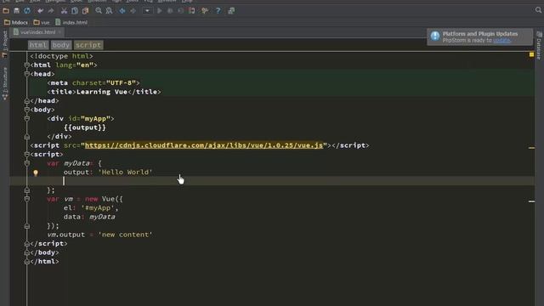Click the cdnjs vue.js URL link
The image size is (544, 306).
204,145
